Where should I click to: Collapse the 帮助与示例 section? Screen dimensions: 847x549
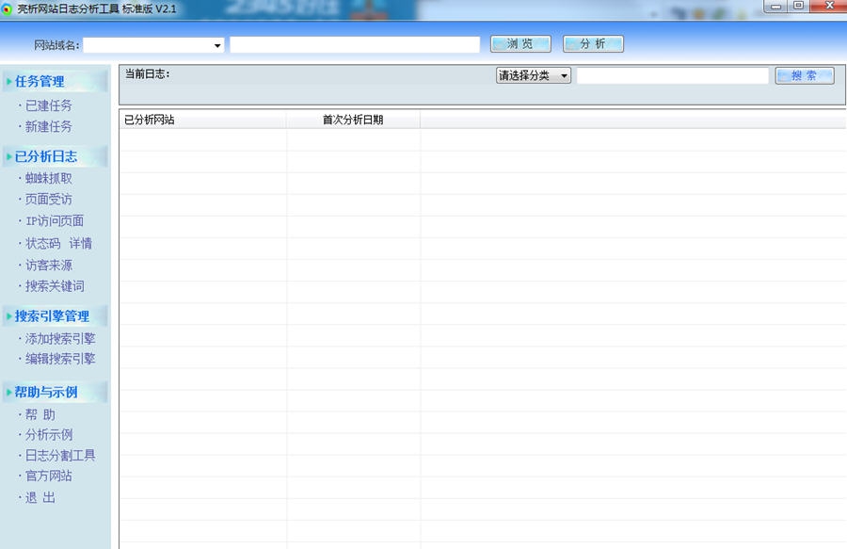click(x=45, y=392)
